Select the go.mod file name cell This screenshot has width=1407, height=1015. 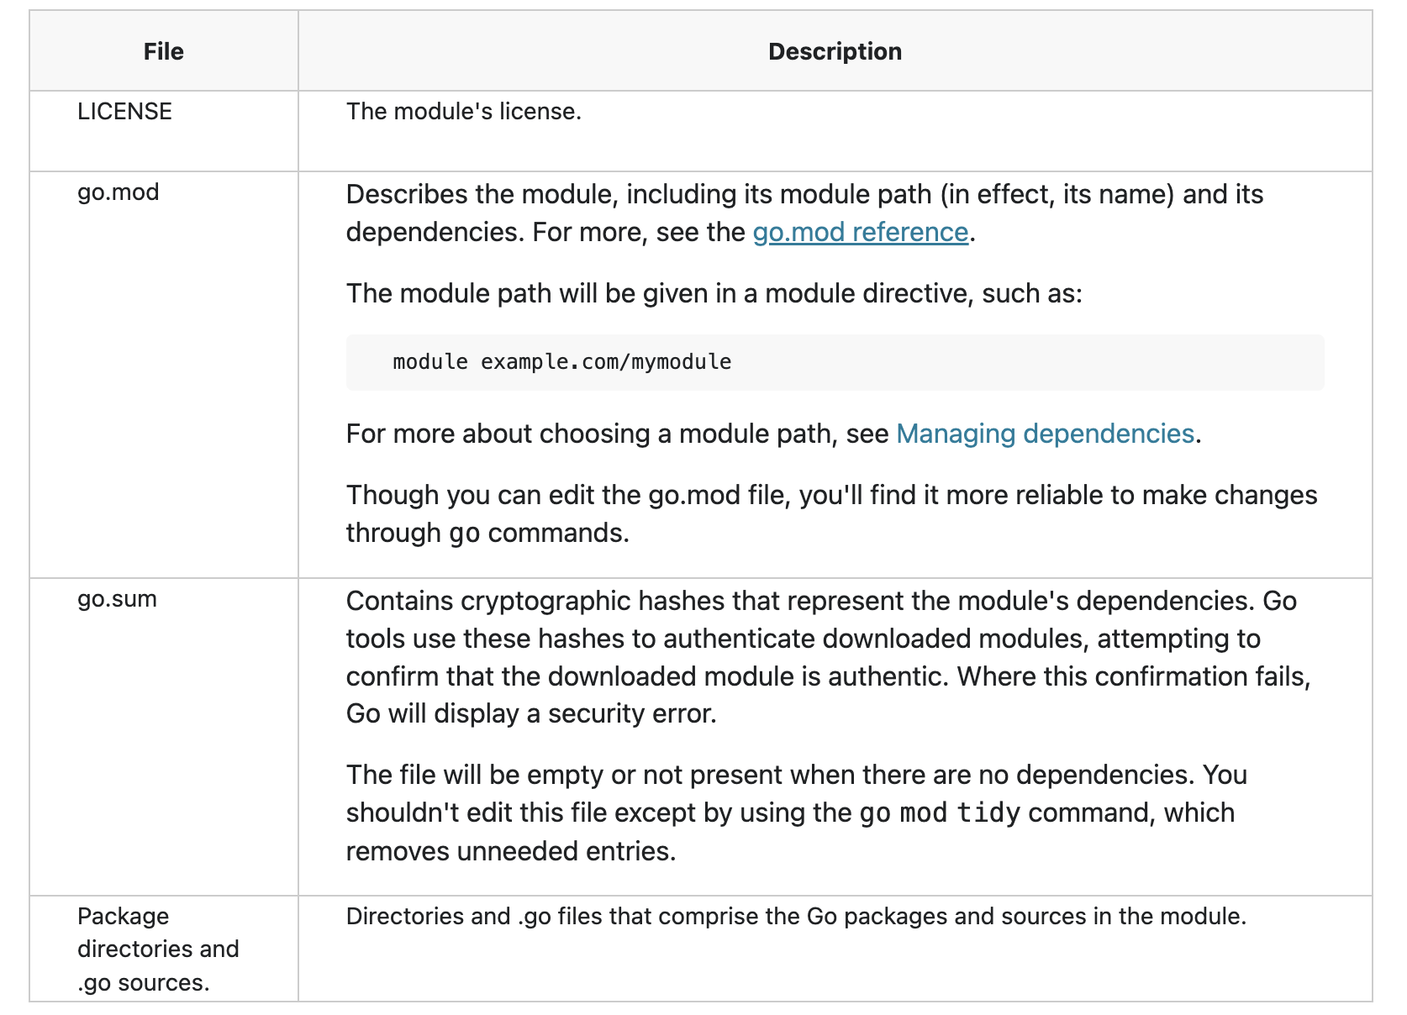tap(119, 192)
